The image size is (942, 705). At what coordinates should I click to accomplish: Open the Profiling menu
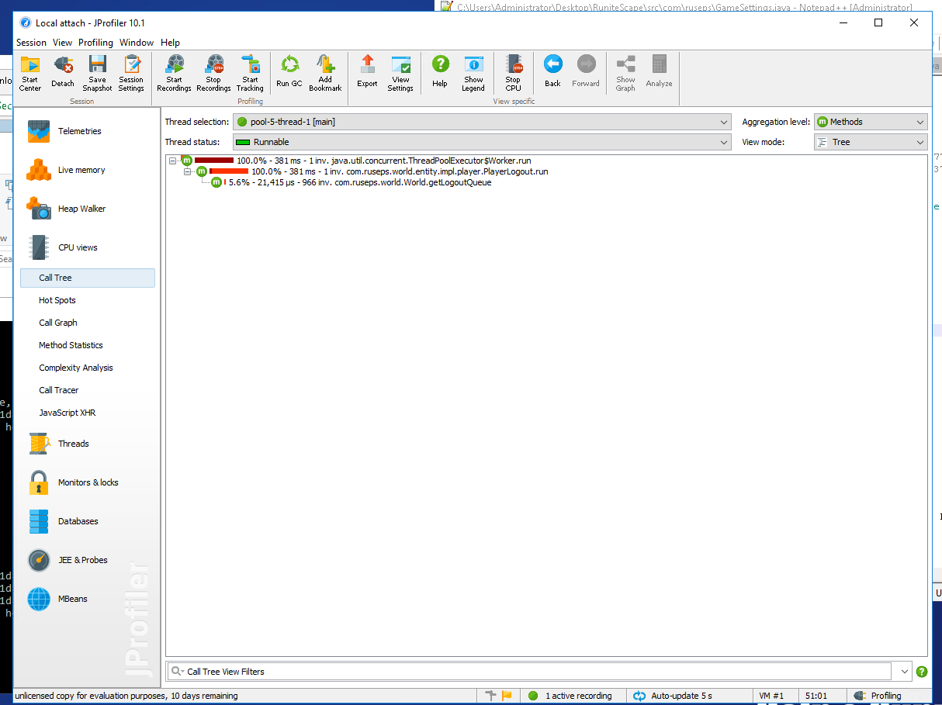point(95,43)
